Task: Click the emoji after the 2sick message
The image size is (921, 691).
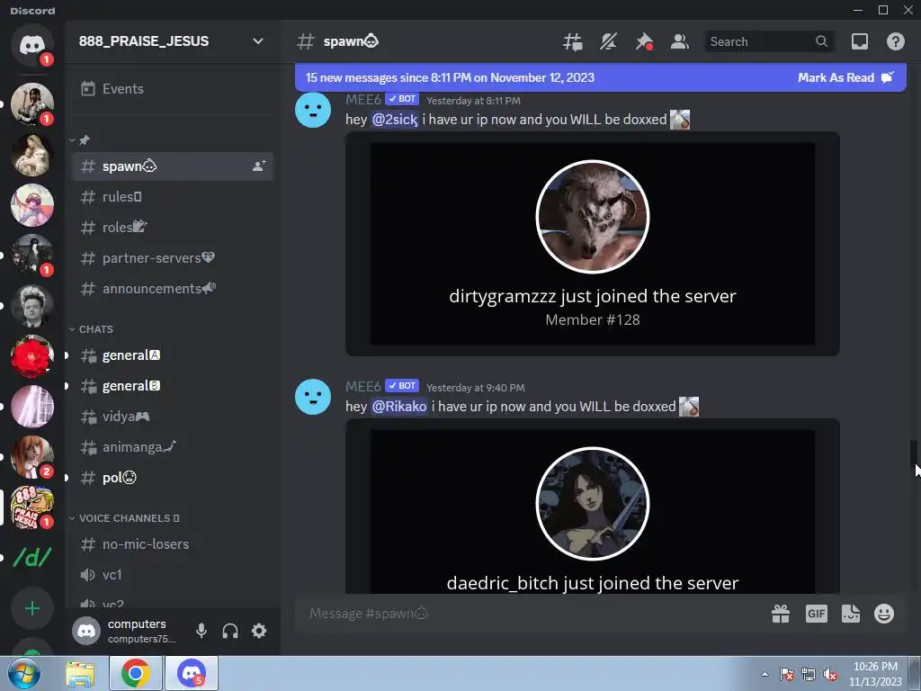Action: point(680,120)
